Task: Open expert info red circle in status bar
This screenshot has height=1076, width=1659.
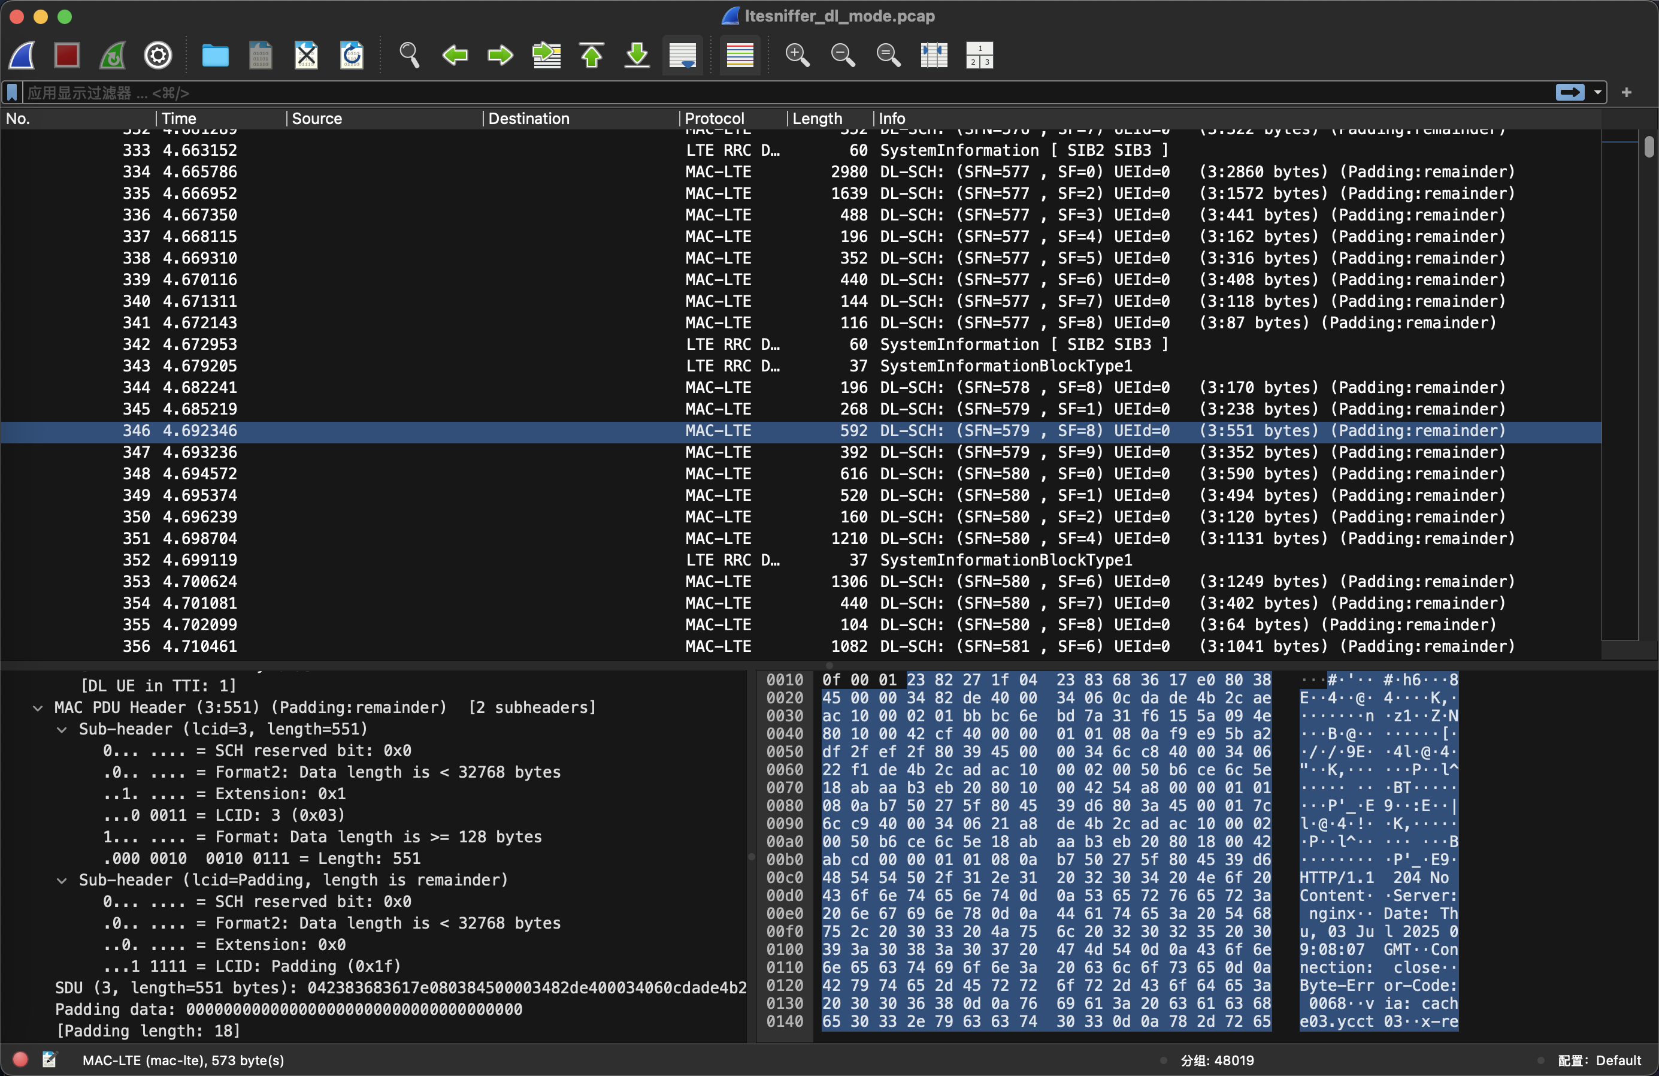Action: tap(20, 1060)
